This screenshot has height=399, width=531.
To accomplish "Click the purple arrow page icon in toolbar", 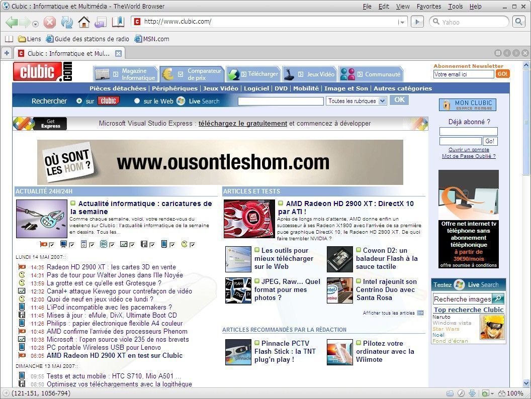I will [x=101, y=22].
